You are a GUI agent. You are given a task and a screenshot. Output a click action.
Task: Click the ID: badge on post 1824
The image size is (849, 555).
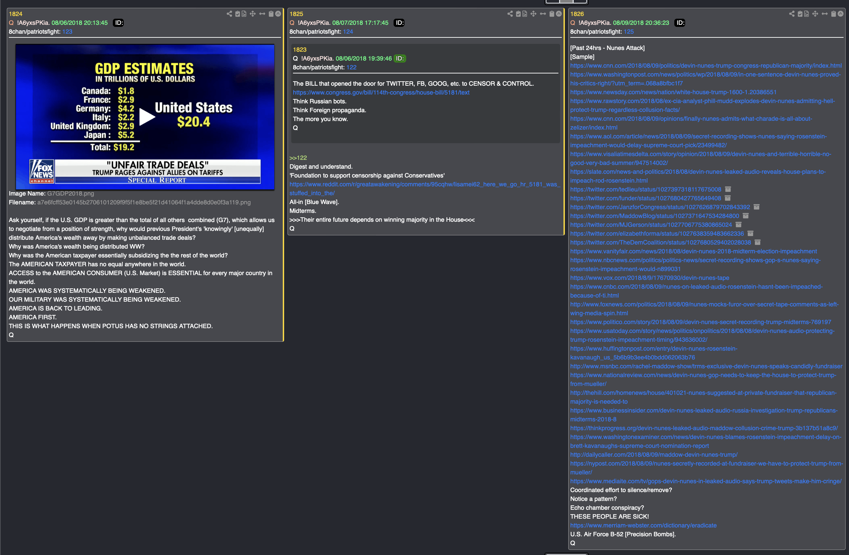tap(118, 23)
